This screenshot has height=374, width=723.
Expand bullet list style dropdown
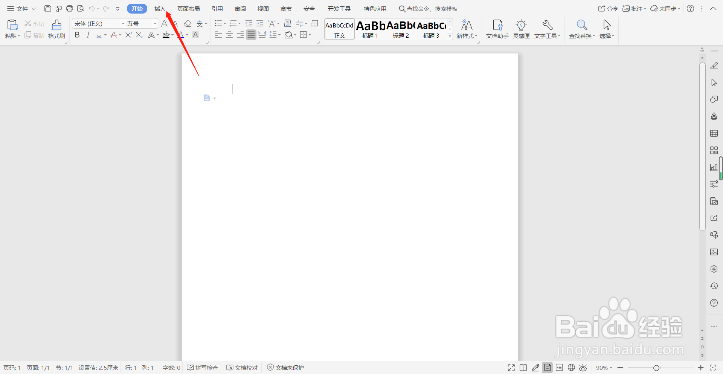click(x=225, y=24)
